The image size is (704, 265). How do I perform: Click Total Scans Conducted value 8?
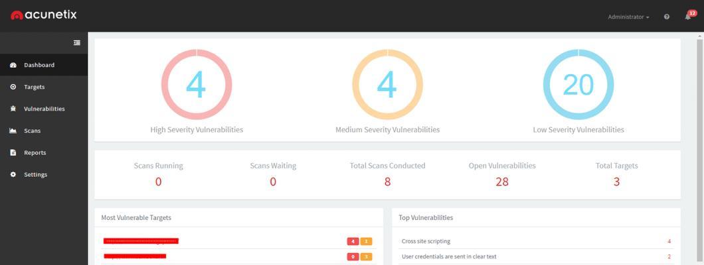387,182
